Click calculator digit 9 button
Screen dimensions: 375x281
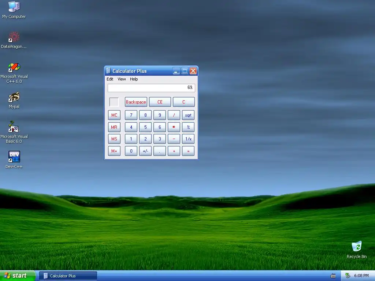pos(160,115)
